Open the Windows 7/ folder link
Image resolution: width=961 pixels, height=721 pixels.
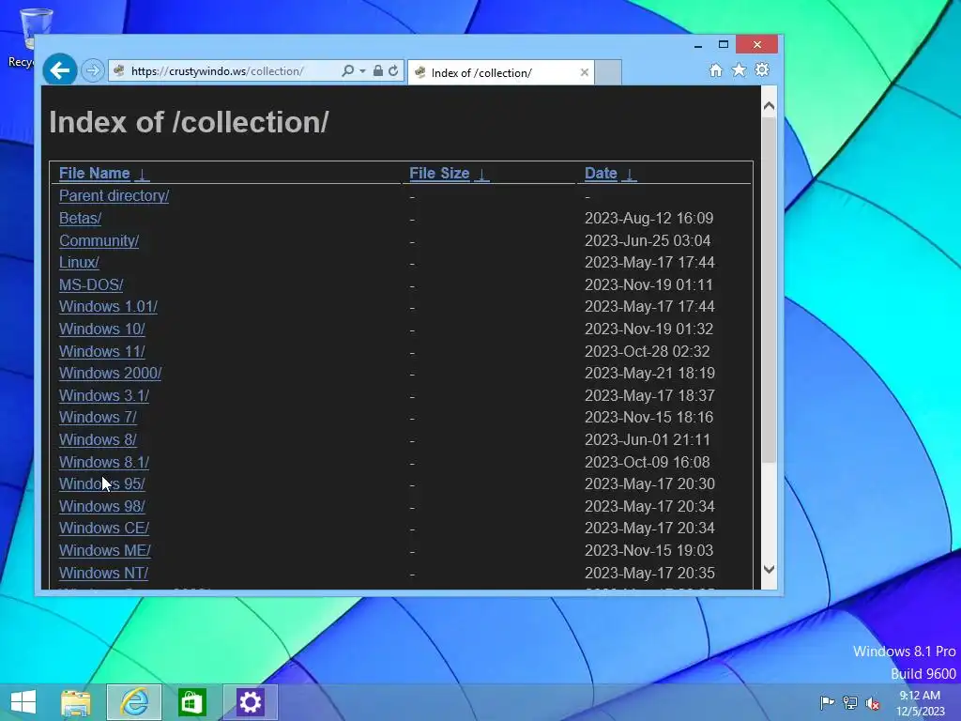pyautogui.click(x=98, y=418)
